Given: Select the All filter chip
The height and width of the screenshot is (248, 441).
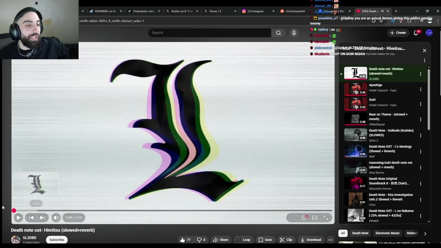Looking at the screenshot, I should pyautogui.click(x=343, y=233).
